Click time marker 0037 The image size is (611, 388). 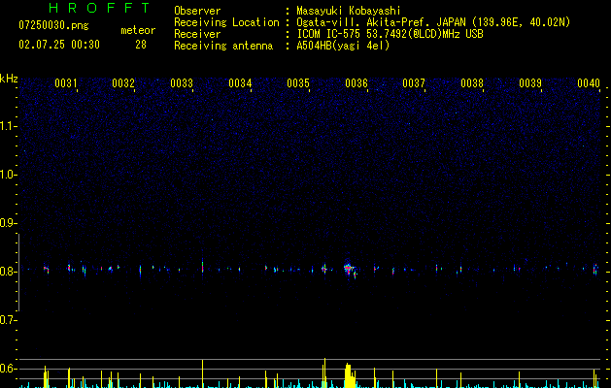click(x=414, y=83)
